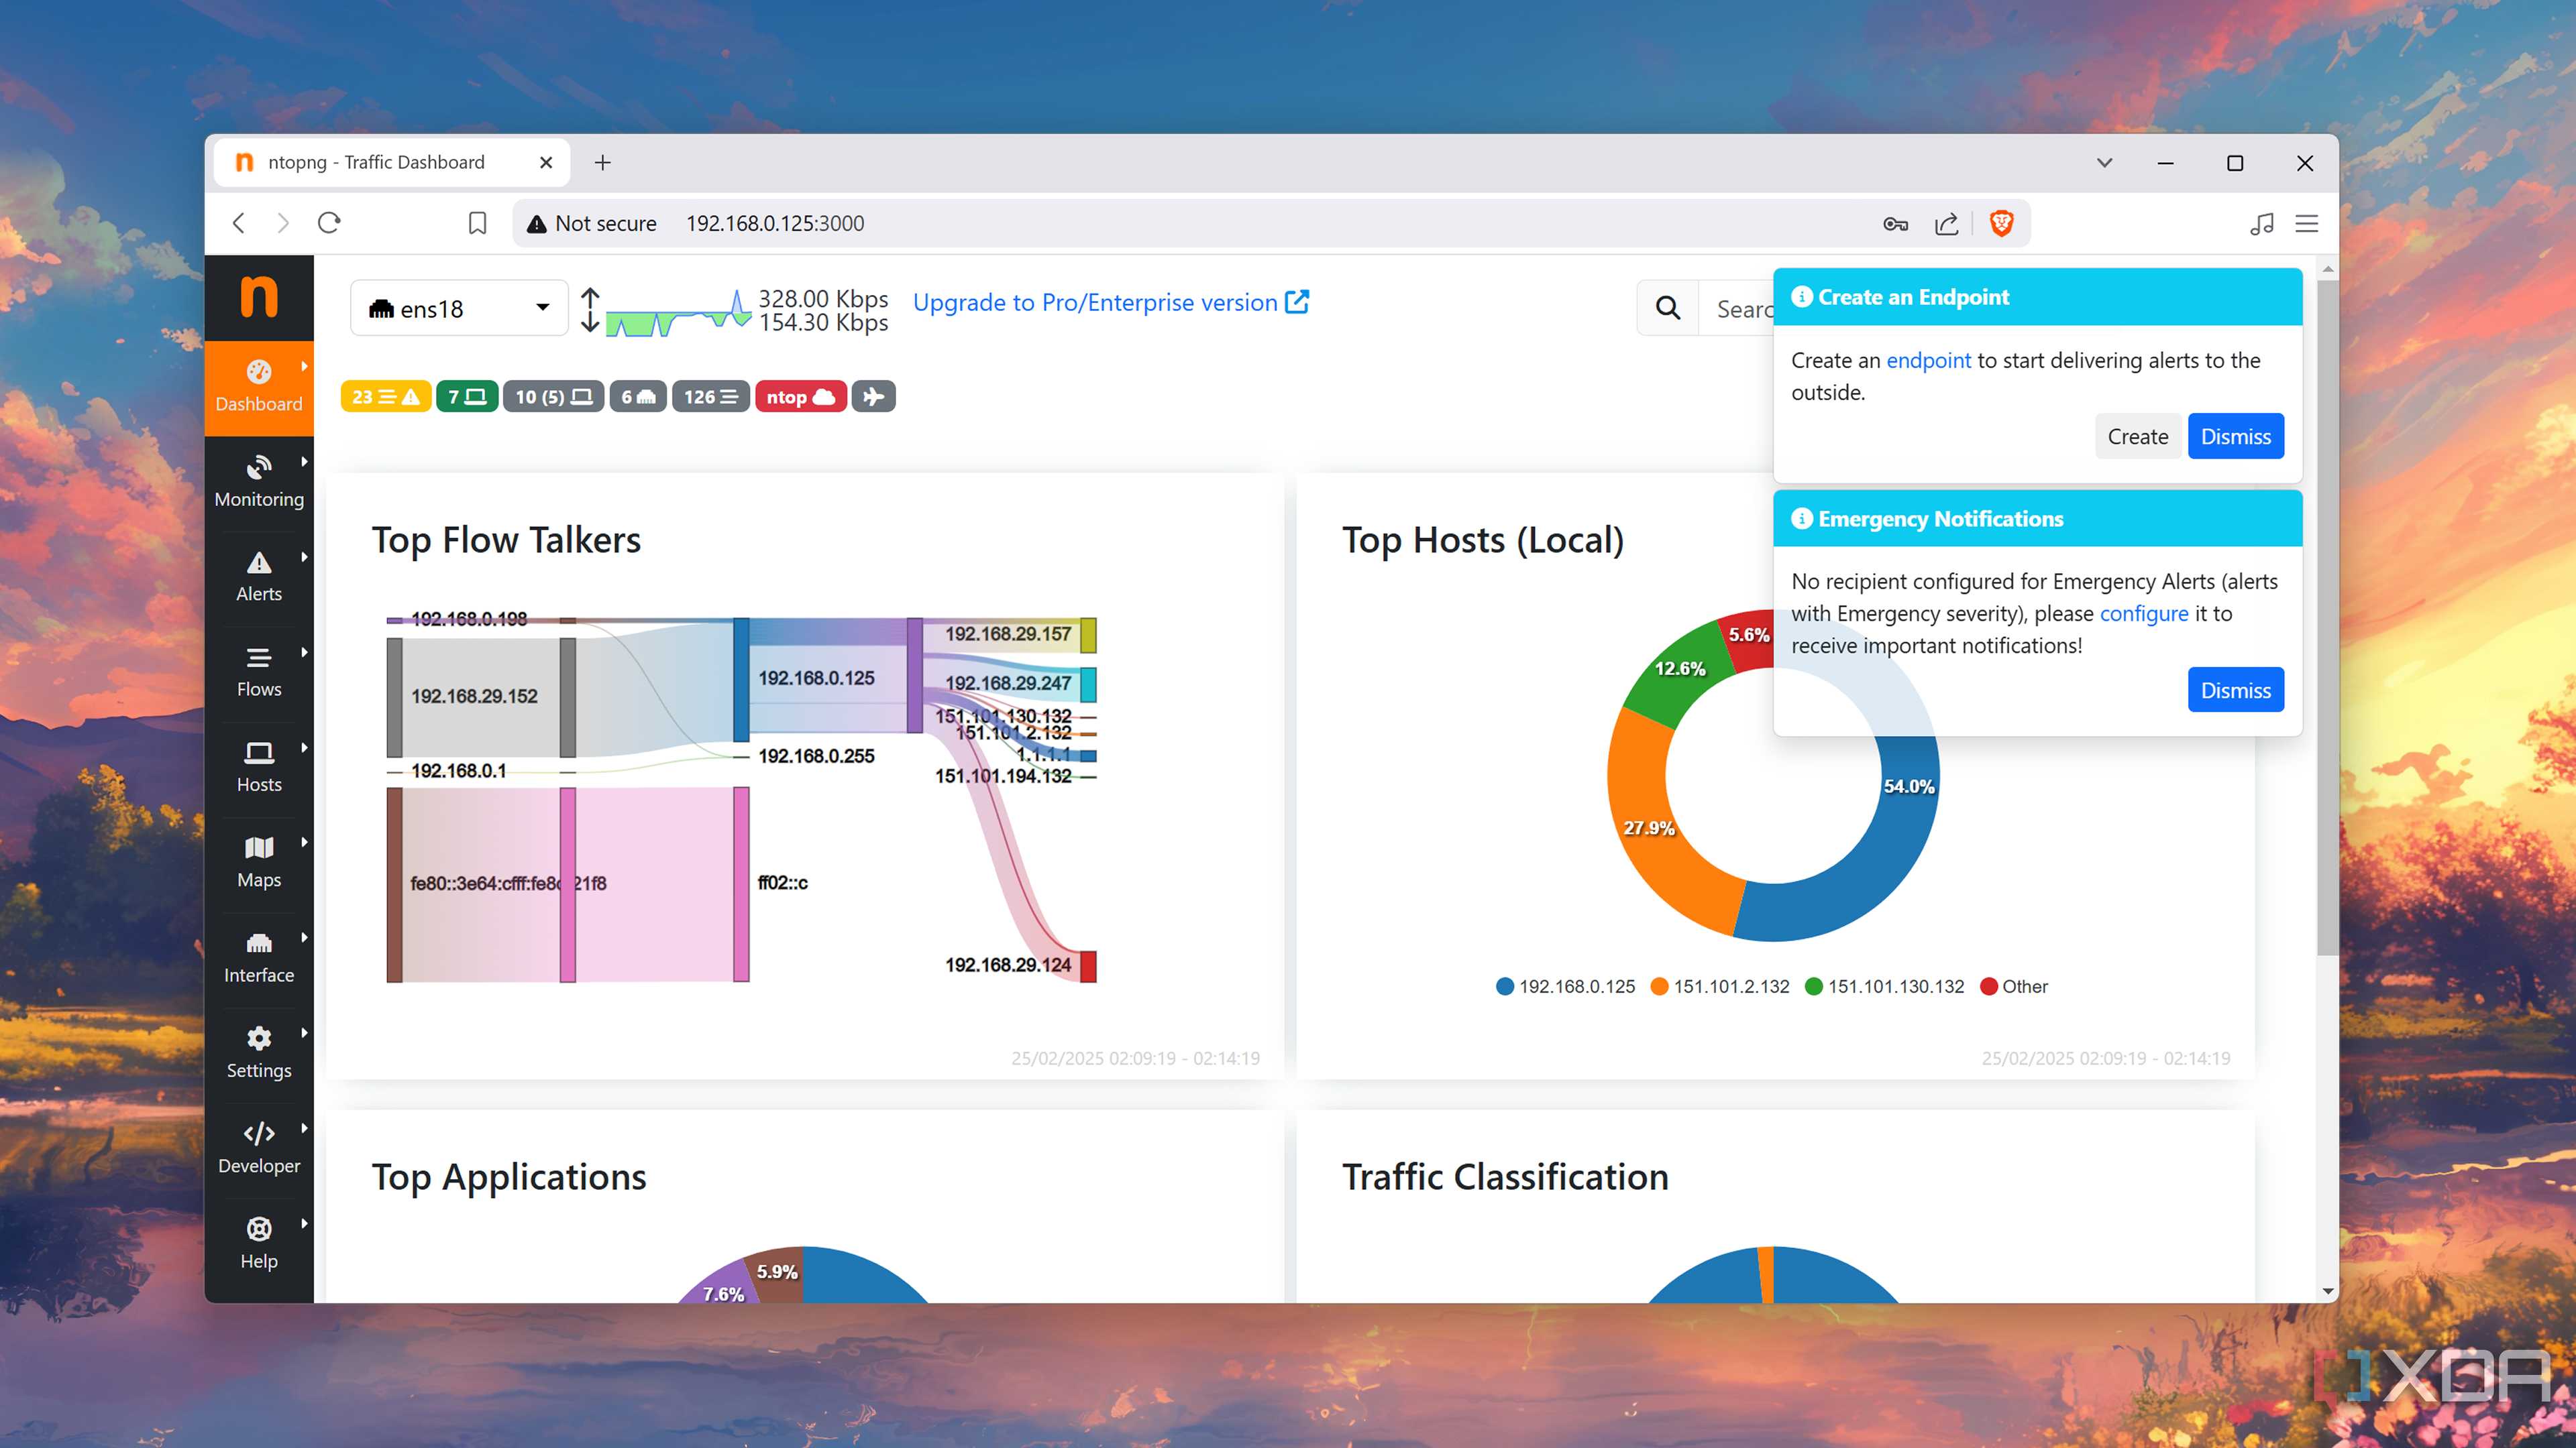Reload the page
Viewport: 2576px width, 1448px height.
tap(329, 223)
